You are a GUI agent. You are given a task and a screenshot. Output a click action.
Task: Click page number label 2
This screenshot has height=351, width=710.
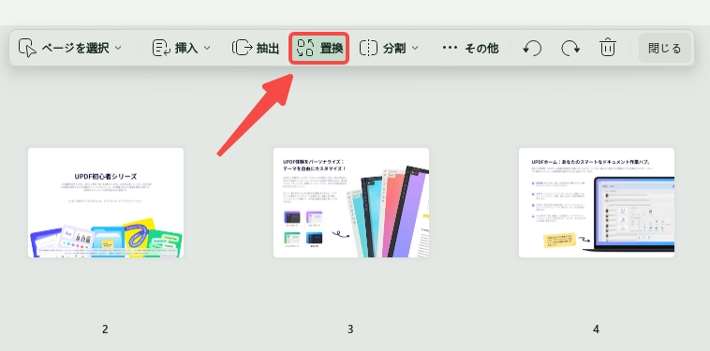click(105, 329)
